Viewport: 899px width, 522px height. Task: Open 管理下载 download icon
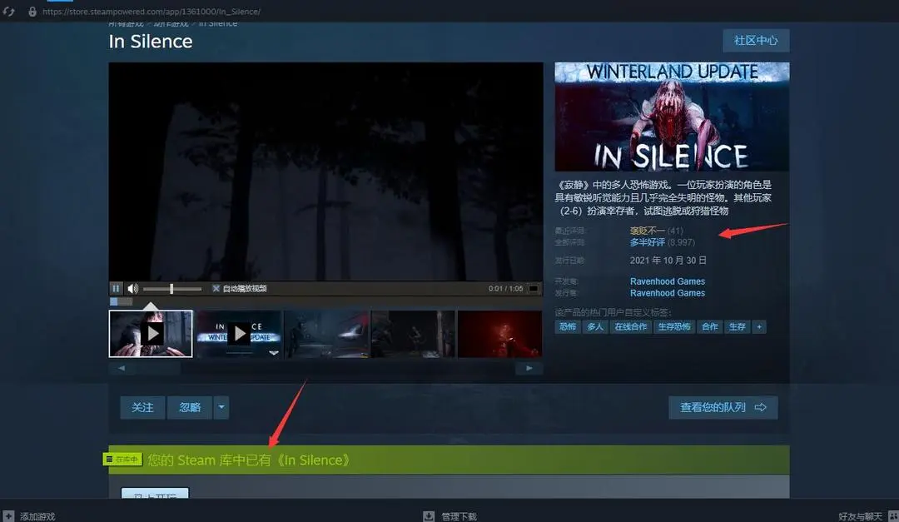(429, 516)
